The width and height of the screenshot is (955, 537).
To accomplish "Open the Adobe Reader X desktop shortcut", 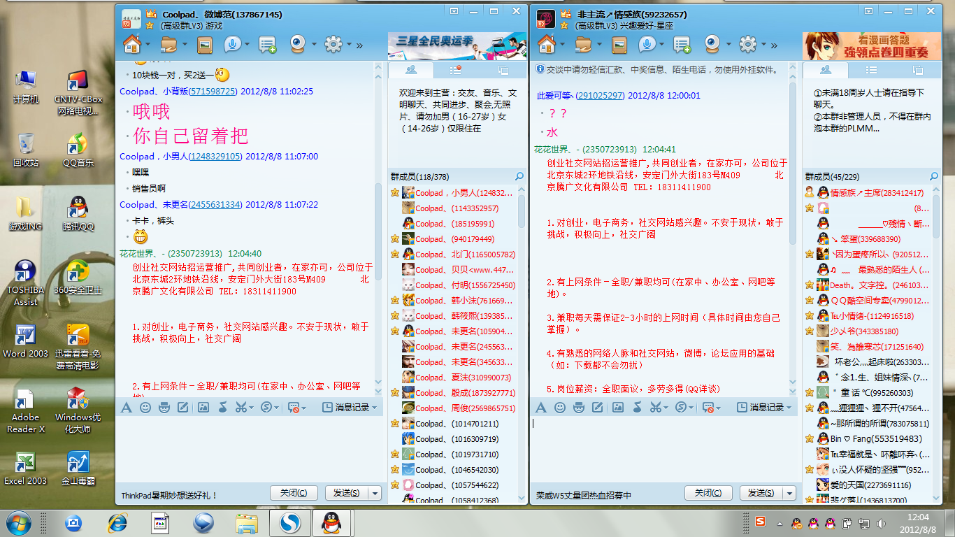I will (26, 410).
